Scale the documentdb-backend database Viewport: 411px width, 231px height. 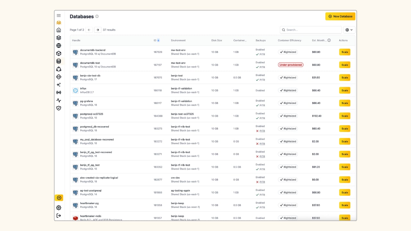pyautogui.click(x=345, y=52)
